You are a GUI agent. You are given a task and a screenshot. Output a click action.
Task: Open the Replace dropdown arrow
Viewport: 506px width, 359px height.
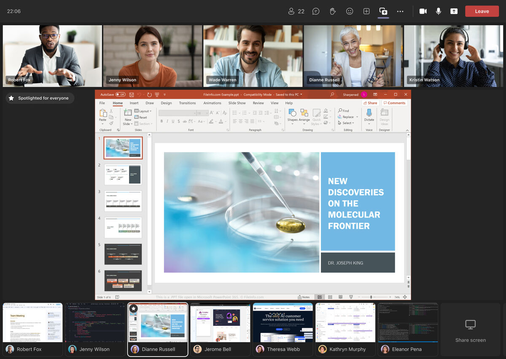pos(357,117)
